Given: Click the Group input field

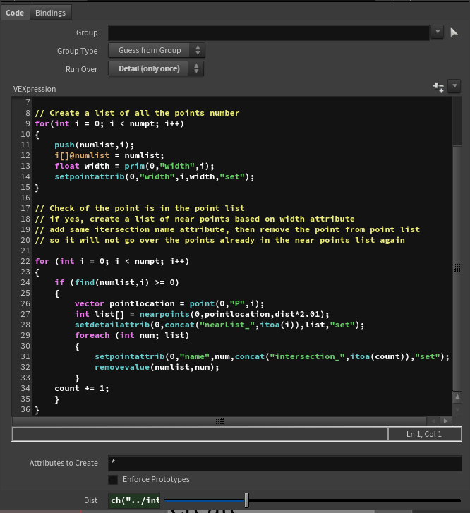Looking at the screenshot, I should coord(269,32).
